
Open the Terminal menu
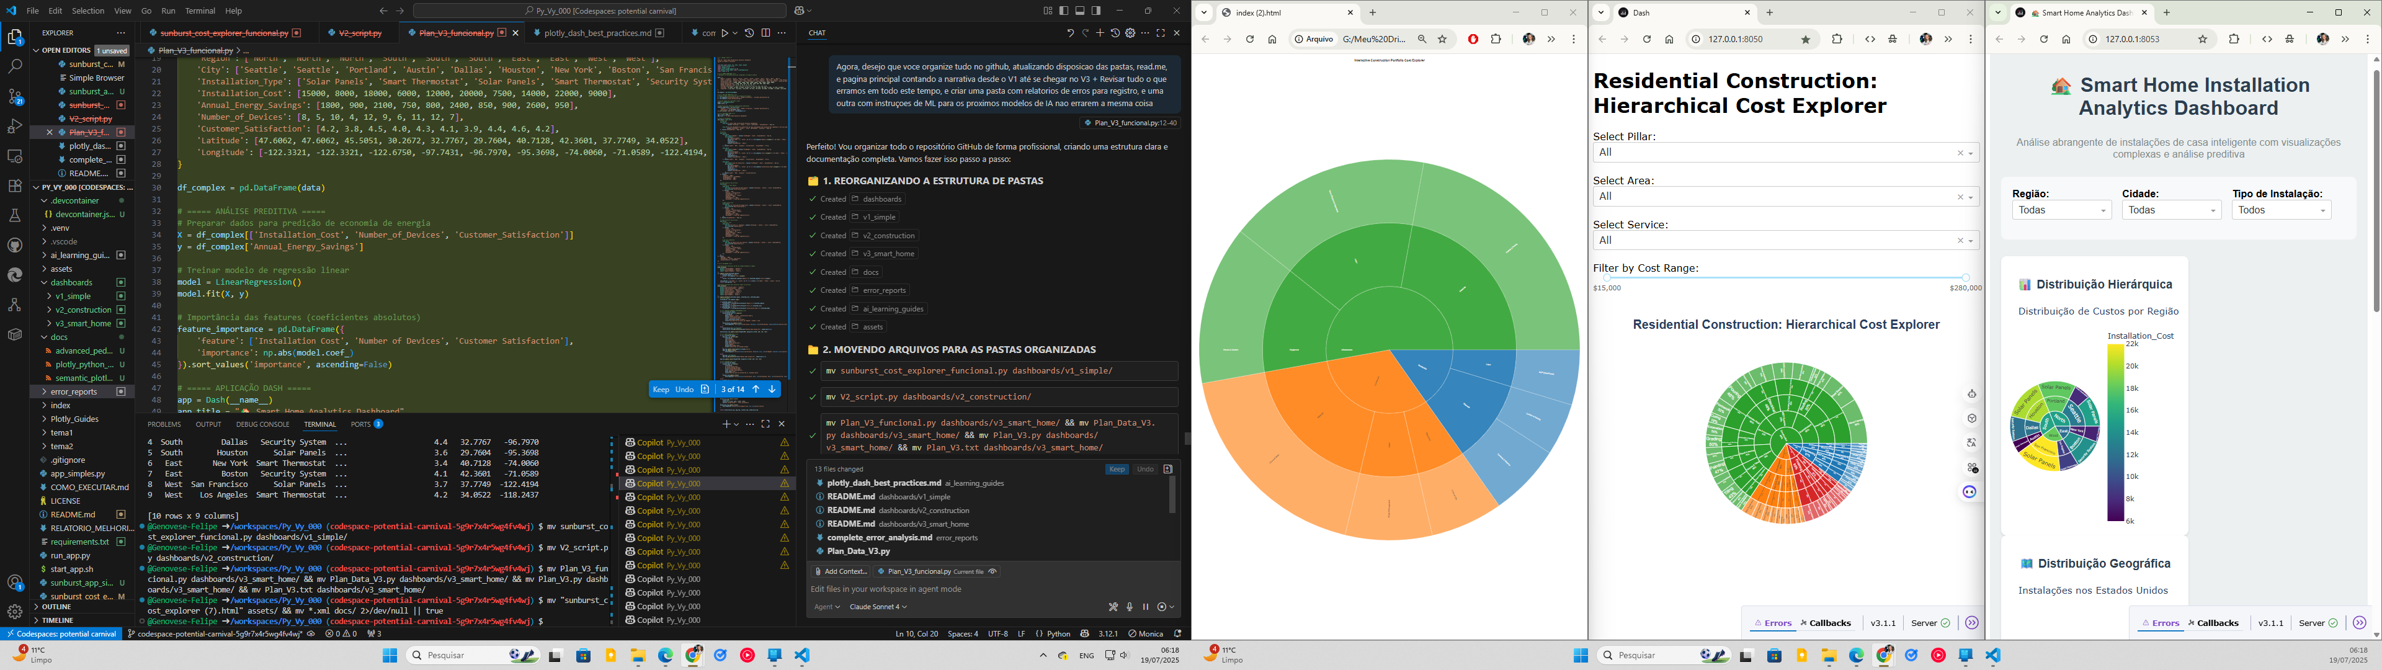[200, 11]
